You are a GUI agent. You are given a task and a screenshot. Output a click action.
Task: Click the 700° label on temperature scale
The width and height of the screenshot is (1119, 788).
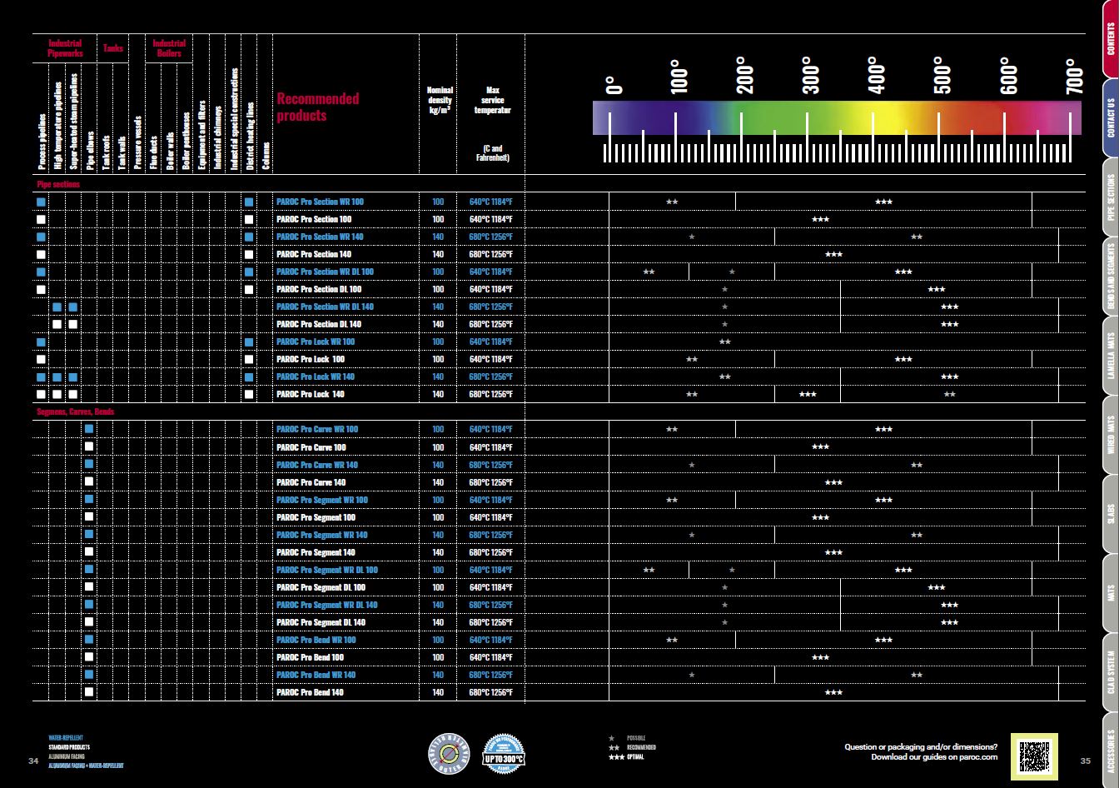(1074, 76)
